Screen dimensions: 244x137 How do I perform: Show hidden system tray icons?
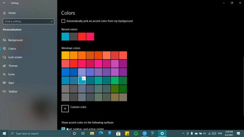coord(183,134)
